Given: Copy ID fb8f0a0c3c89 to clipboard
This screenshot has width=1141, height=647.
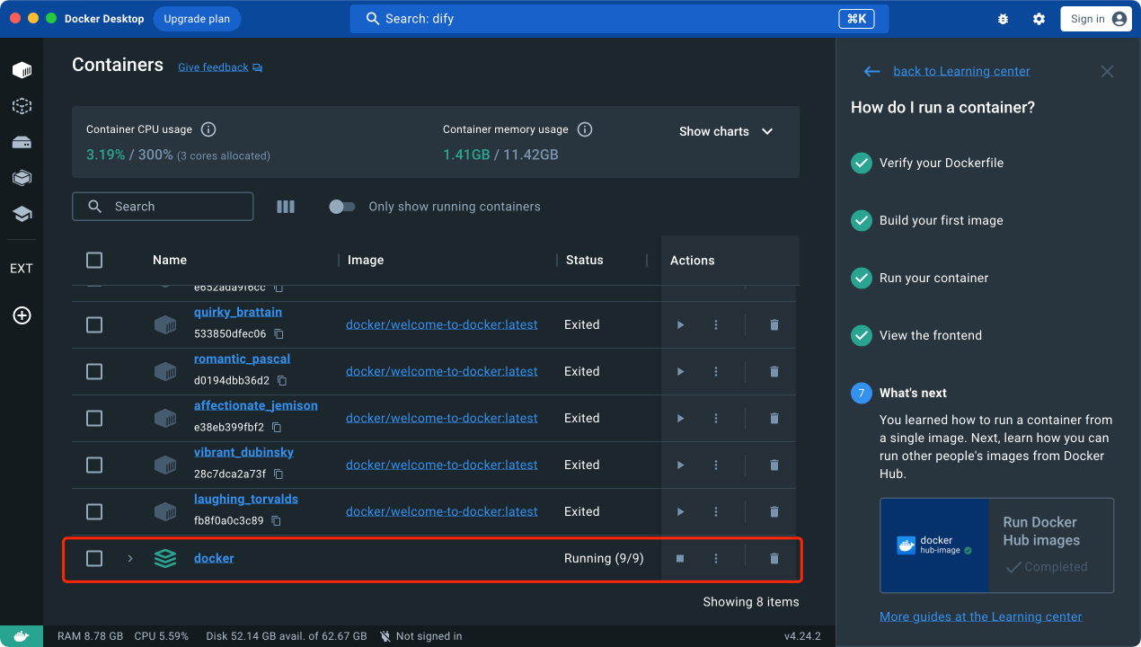Looking at the screenshot, I should coord(277,521).
